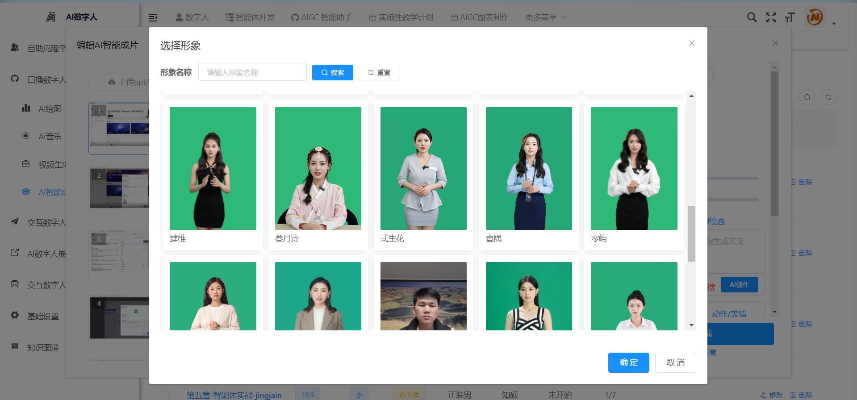This screenshot has height=400, width=857.
Task: Select slide thumbnail number 4
Action: (x=119, y=318)
